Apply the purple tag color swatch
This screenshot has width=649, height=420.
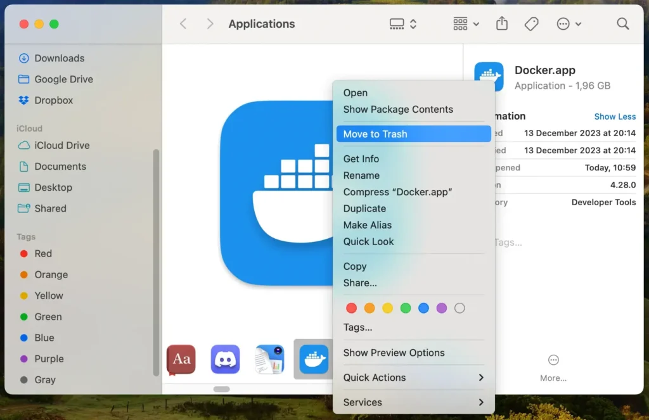point(441,308)
